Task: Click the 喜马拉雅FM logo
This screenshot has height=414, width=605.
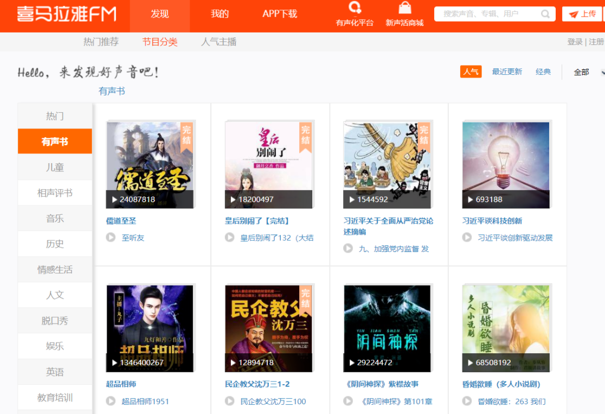Action: click(66, 14)
